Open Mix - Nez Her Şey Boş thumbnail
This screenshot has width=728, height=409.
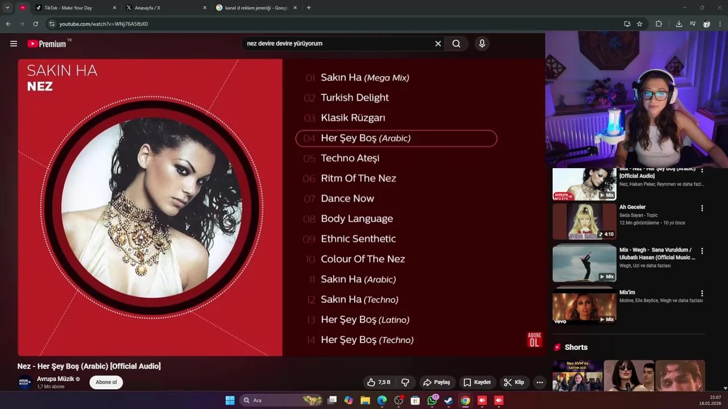(x=584, y=184)
